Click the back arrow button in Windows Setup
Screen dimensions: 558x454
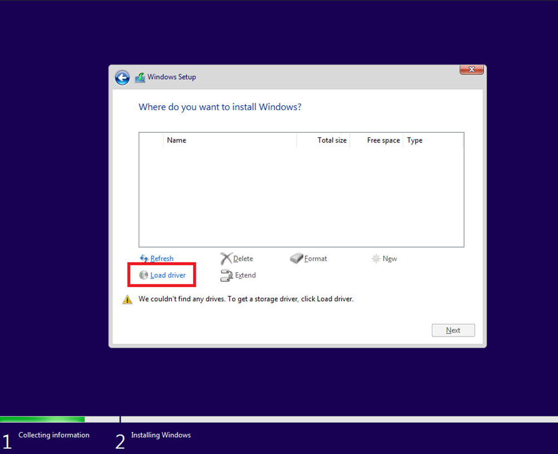pyautogui.click(x=122, y=77)
